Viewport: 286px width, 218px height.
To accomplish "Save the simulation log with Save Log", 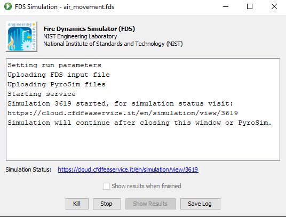I will [x=200, y=204].
